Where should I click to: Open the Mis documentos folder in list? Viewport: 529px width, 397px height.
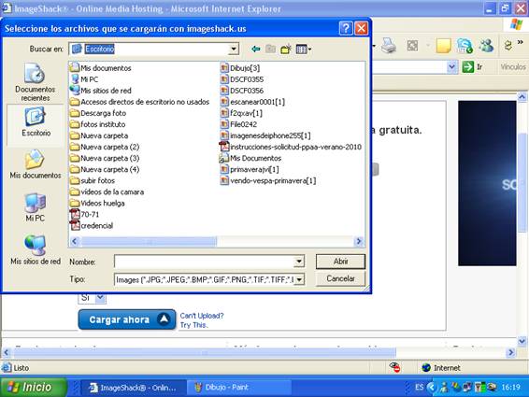coord(101,68)
